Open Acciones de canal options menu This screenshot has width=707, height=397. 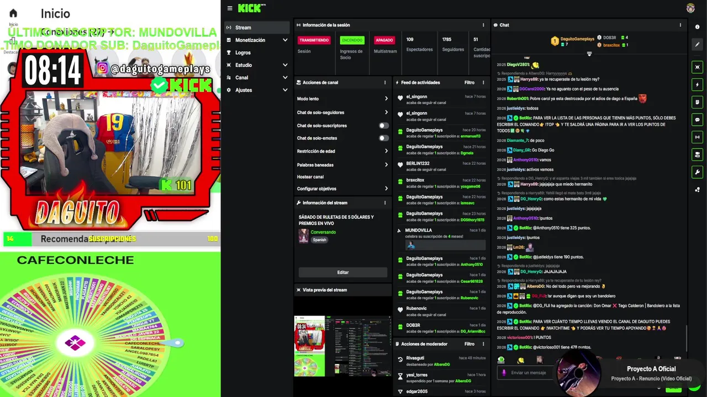385,83
